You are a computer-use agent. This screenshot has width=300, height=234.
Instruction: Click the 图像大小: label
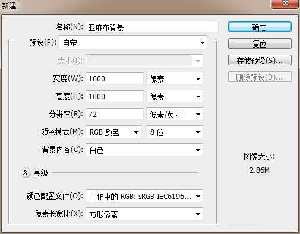(259, 156)
